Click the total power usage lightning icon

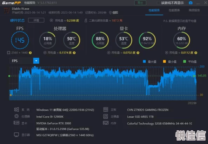click(51, 20)
